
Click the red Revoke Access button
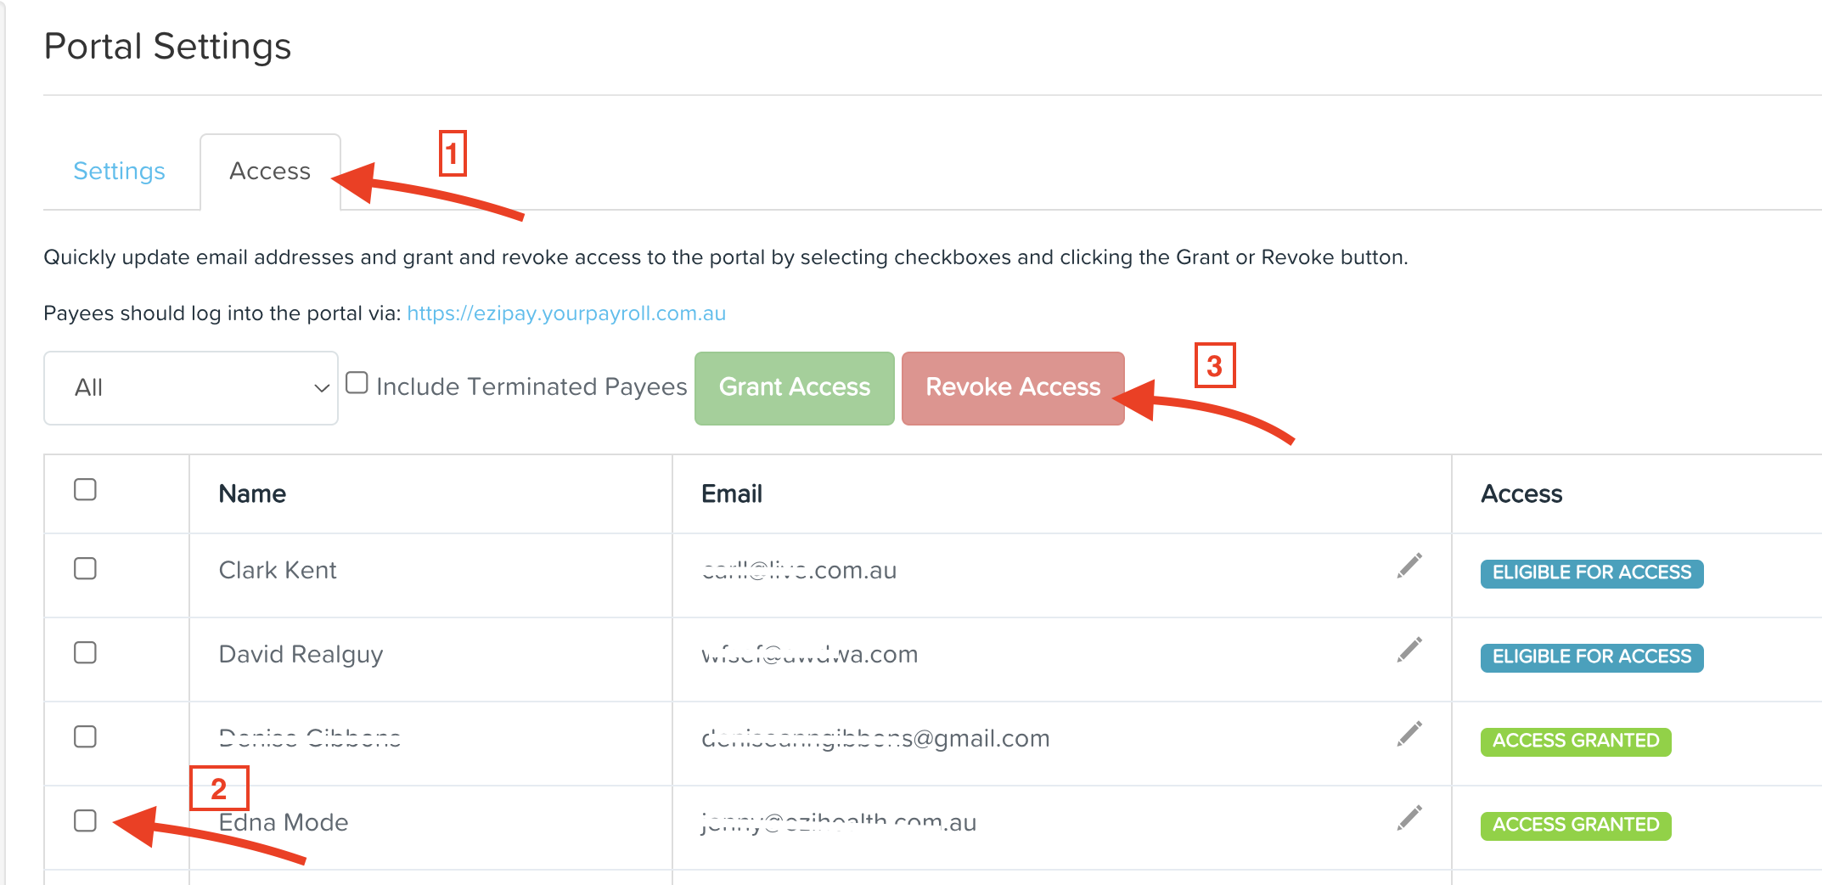(1013, 388)
